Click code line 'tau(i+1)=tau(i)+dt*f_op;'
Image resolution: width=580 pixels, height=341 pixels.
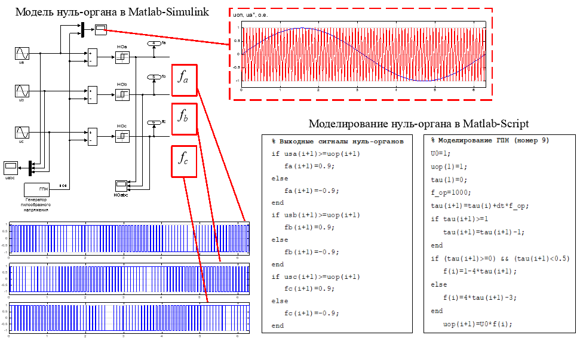[480, 206]
